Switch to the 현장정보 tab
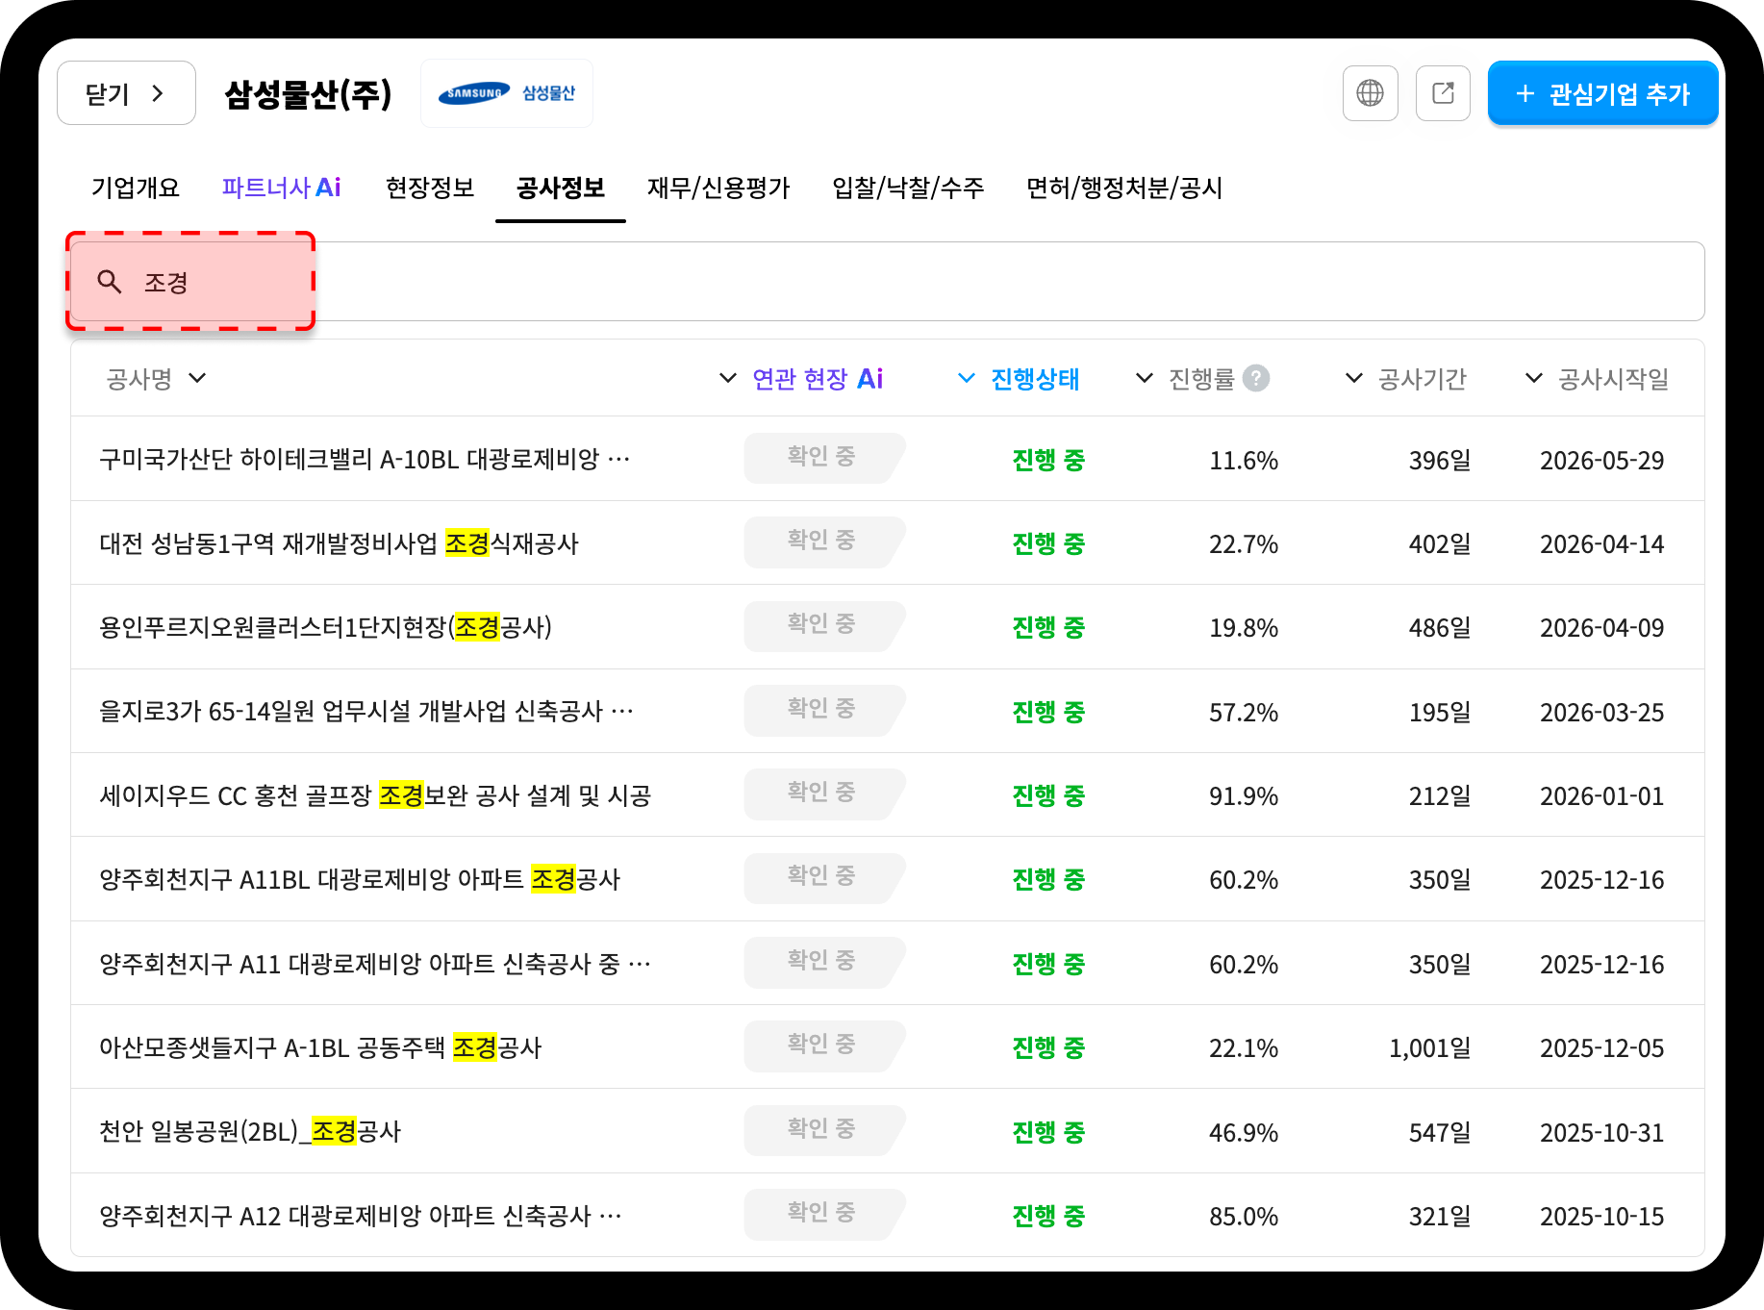 (430, 188)
